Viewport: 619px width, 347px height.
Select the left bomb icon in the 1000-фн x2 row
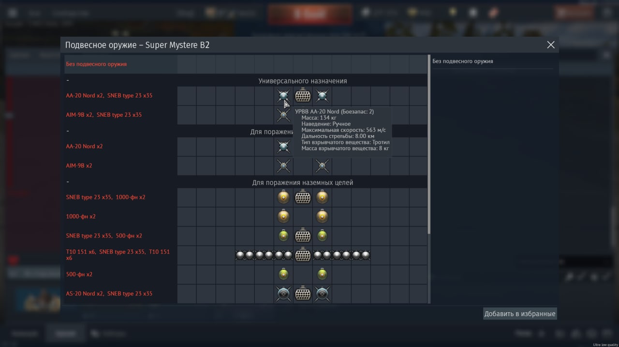tap(283, 217)
